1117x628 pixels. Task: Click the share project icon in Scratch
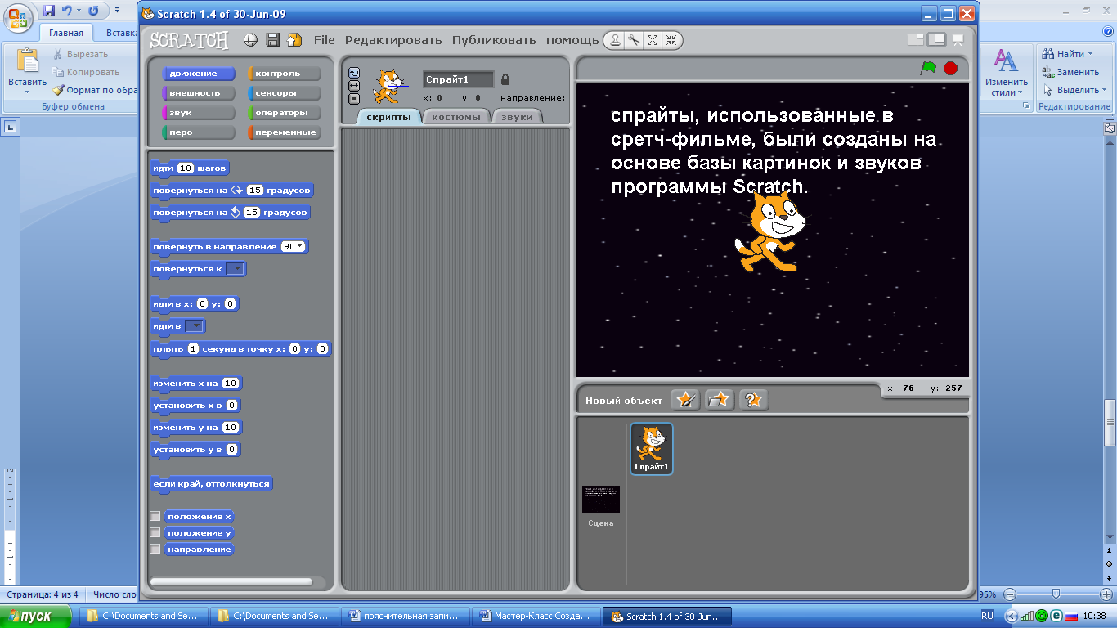[294, 40]
